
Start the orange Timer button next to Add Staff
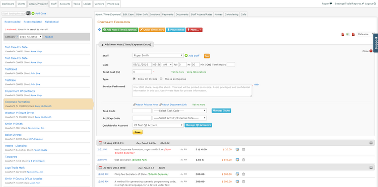tap(207, 56)
